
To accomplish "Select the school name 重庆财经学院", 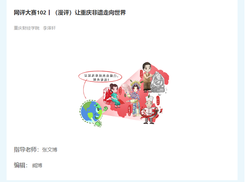I will 27,28.
